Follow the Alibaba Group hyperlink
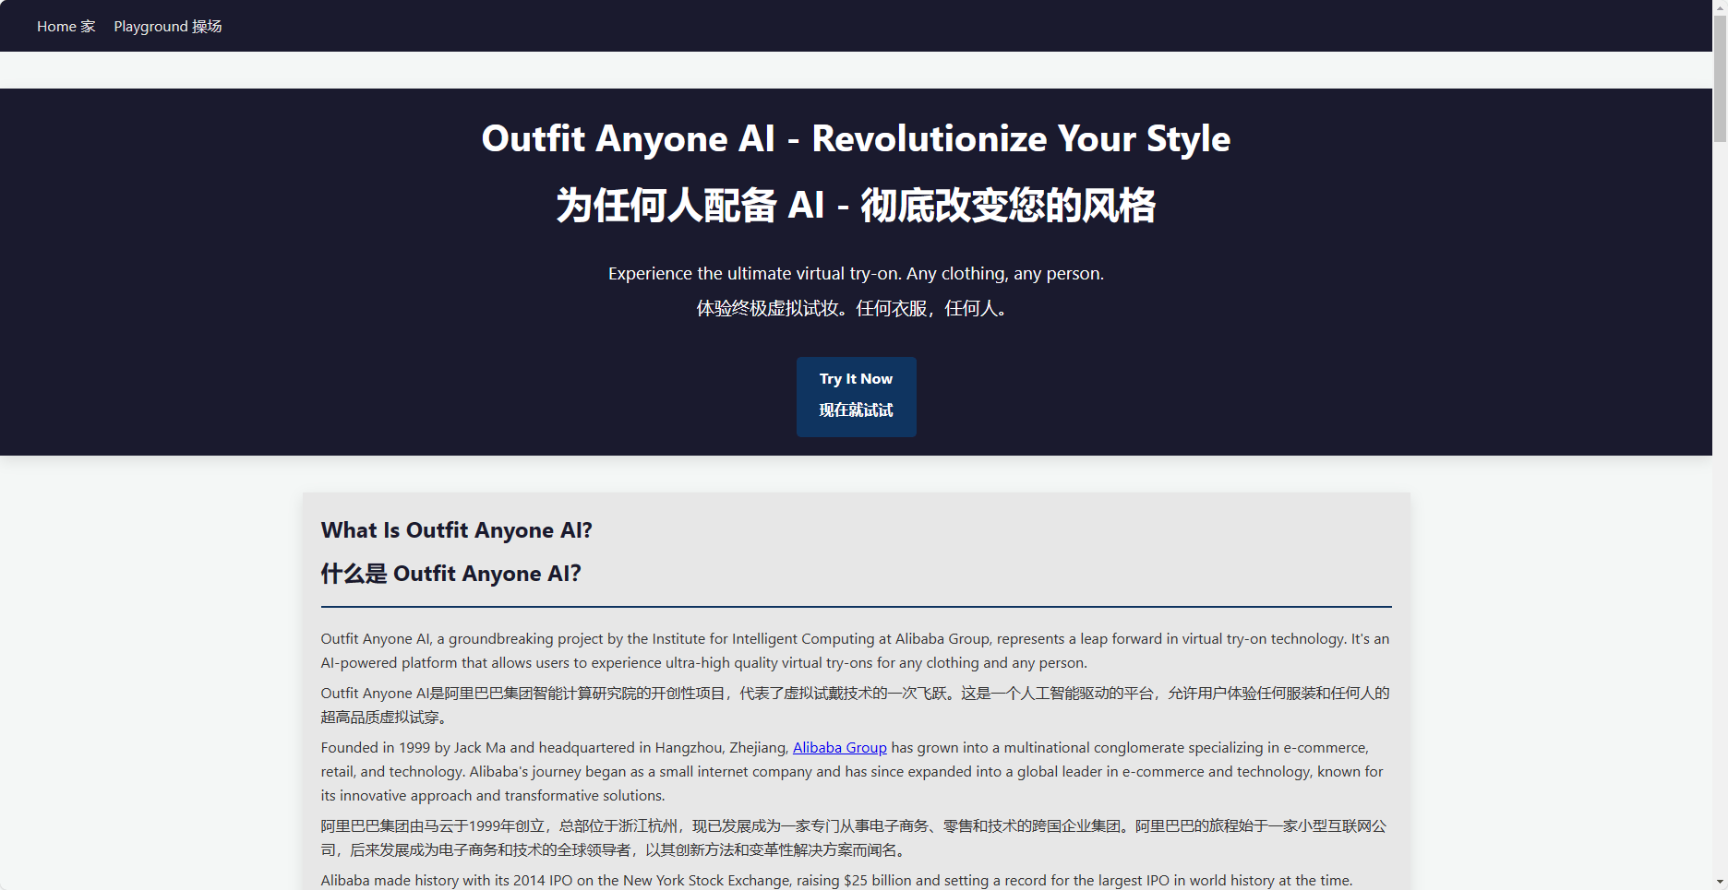1728x890 pixels. coord(839,748)
